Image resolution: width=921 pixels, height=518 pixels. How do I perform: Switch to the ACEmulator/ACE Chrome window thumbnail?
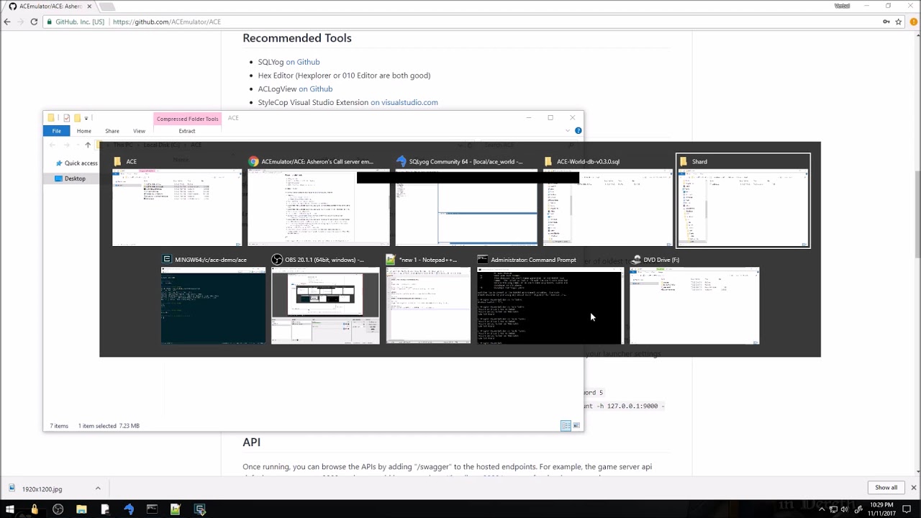click(318, 201)
